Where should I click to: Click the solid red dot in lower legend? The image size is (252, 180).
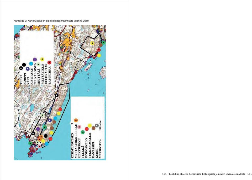point(87,129)
